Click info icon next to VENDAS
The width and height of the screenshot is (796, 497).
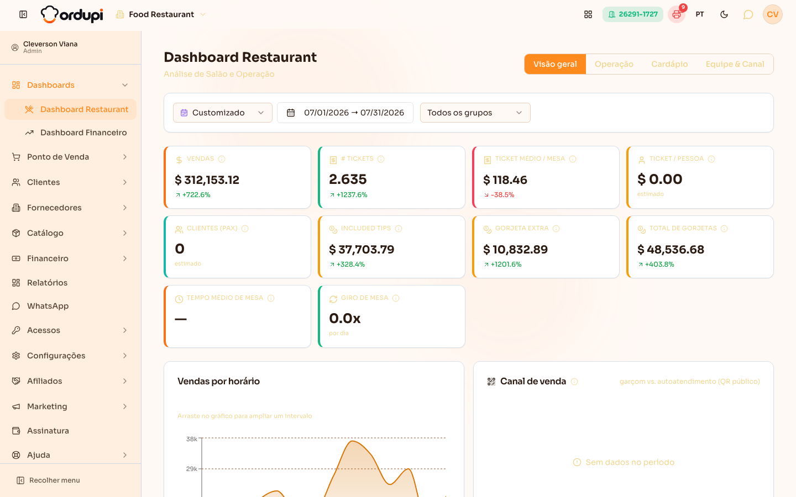pyautogui.click(x=222, y=159)
